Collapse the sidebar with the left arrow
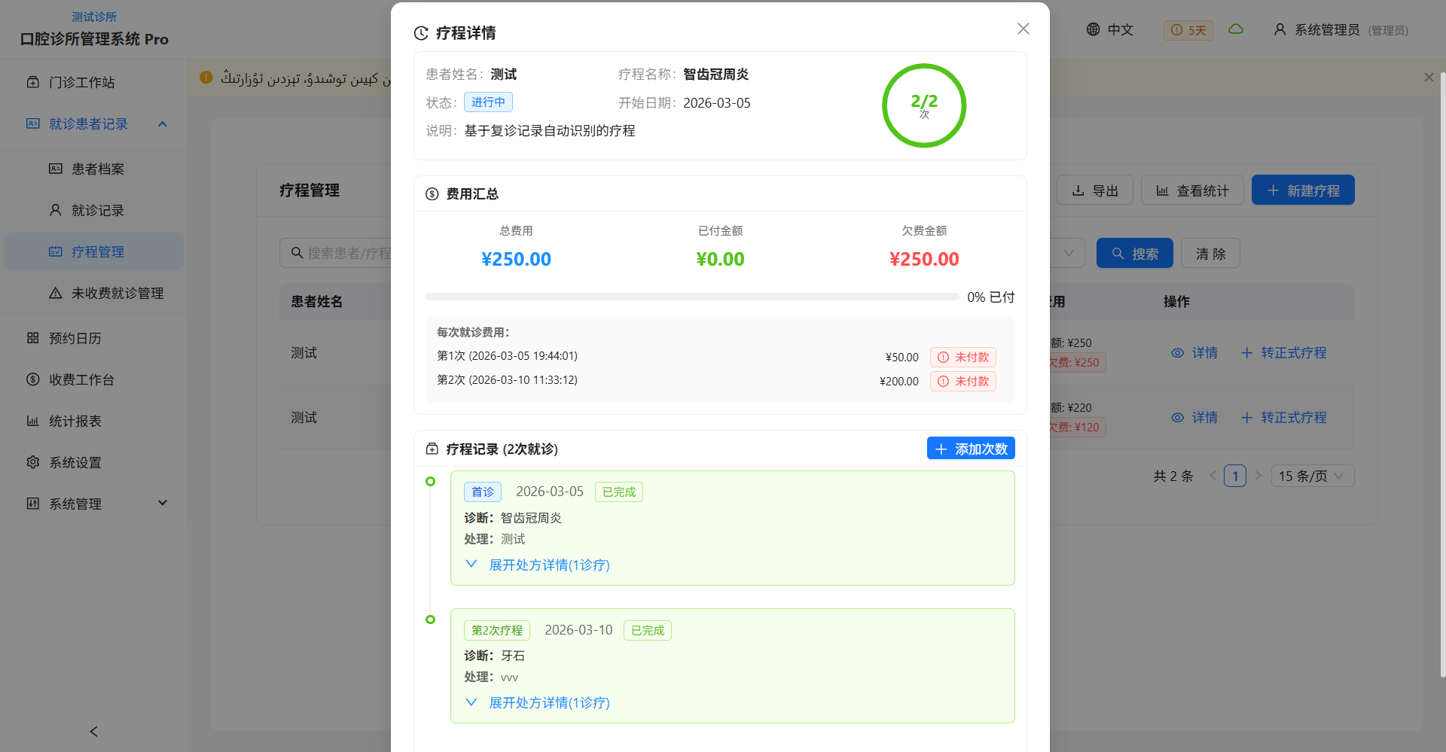This screenshot has width=1446, height=752. tap(93, 731)
